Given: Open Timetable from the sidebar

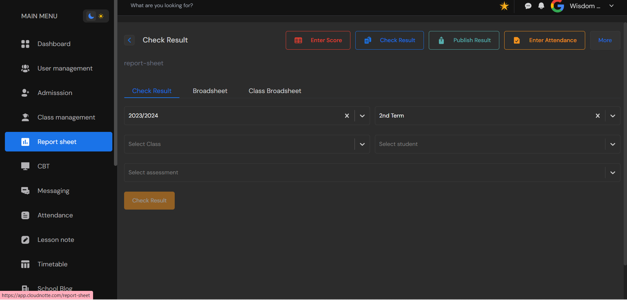Looking at the screenshot, I should coord(52,264).
